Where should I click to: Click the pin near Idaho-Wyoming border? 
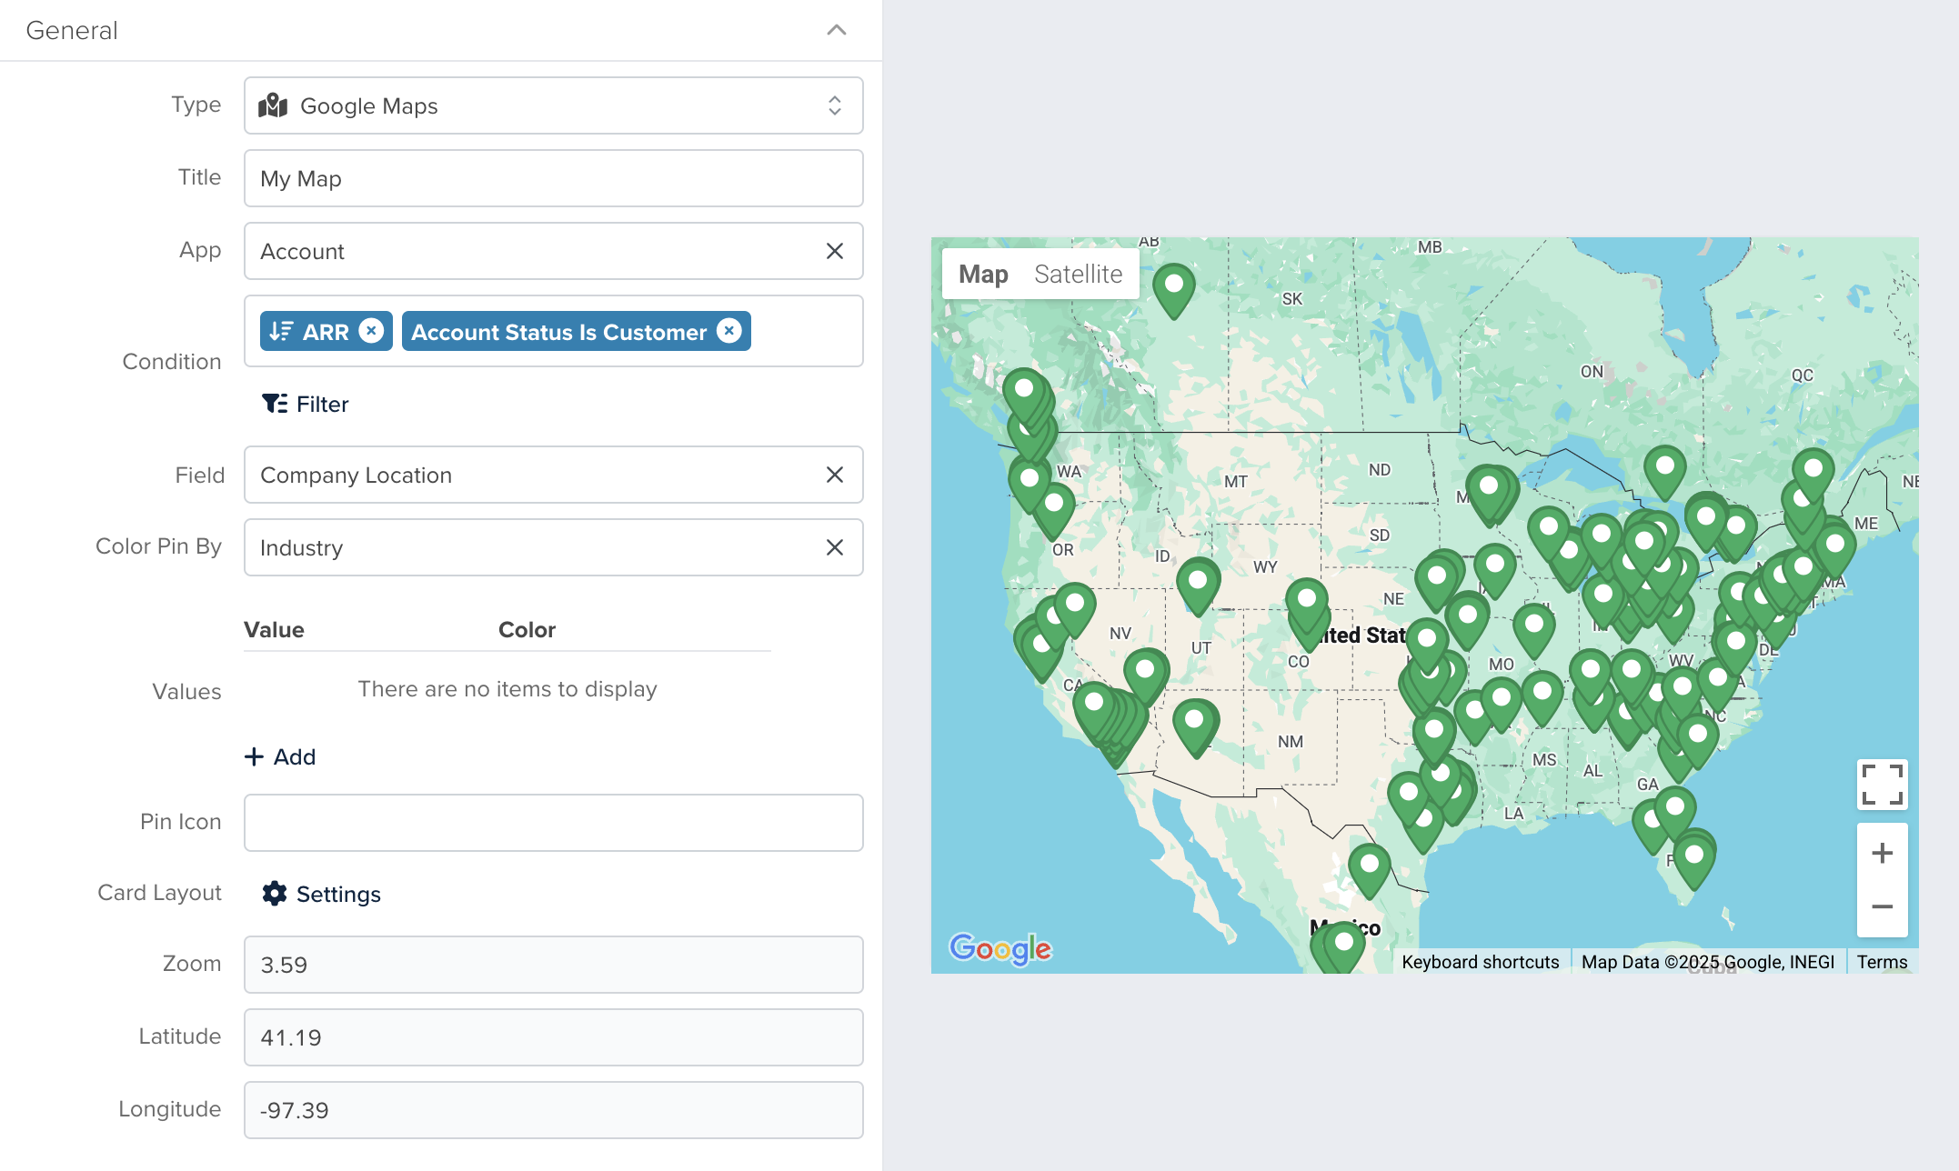pos(1198,585)
